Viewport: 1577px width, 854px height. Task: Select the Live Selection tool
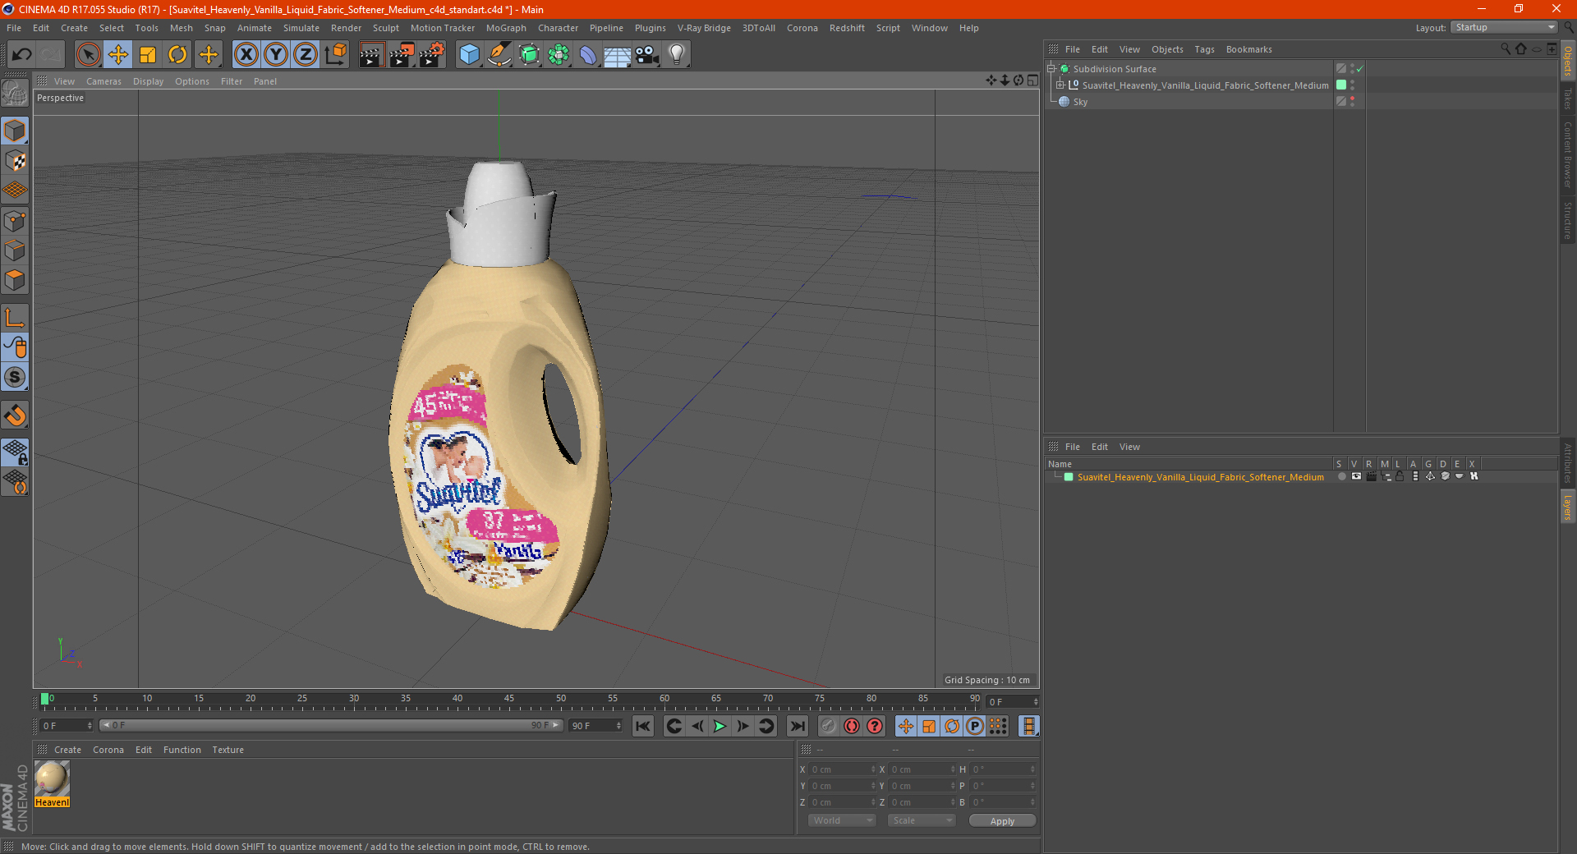click(x=88, y=55)
